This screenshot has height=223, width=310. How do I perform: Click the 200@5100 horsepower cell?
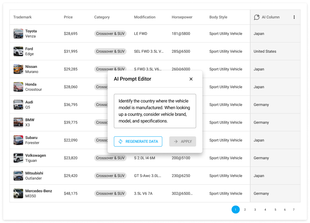click(x=181, y=158)
